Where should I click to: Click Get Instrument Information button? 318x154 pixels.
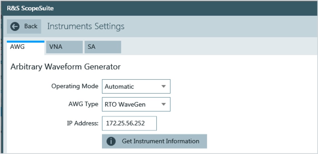154,141
